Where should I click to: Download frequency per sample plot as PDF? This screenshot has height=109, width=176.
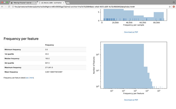[131, 32]
